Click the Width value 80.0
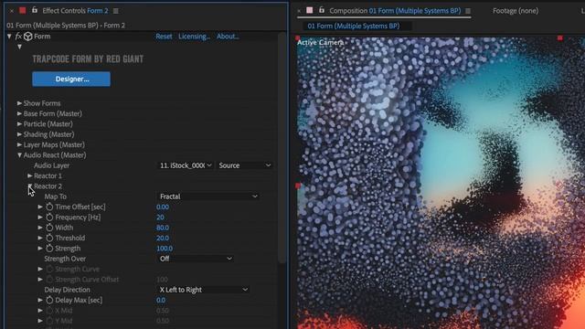The width and height of the screenshot is (585, 329). click(x=163, y=228)
